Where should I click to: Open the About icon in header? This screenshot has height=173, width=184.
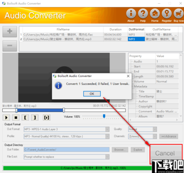click(131, 14)
